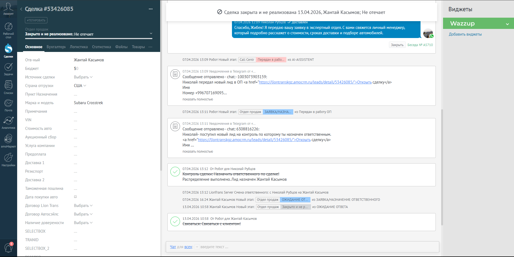Expand 13:11 message via показать полностью
Screen dimensions: 514x257
198,152
